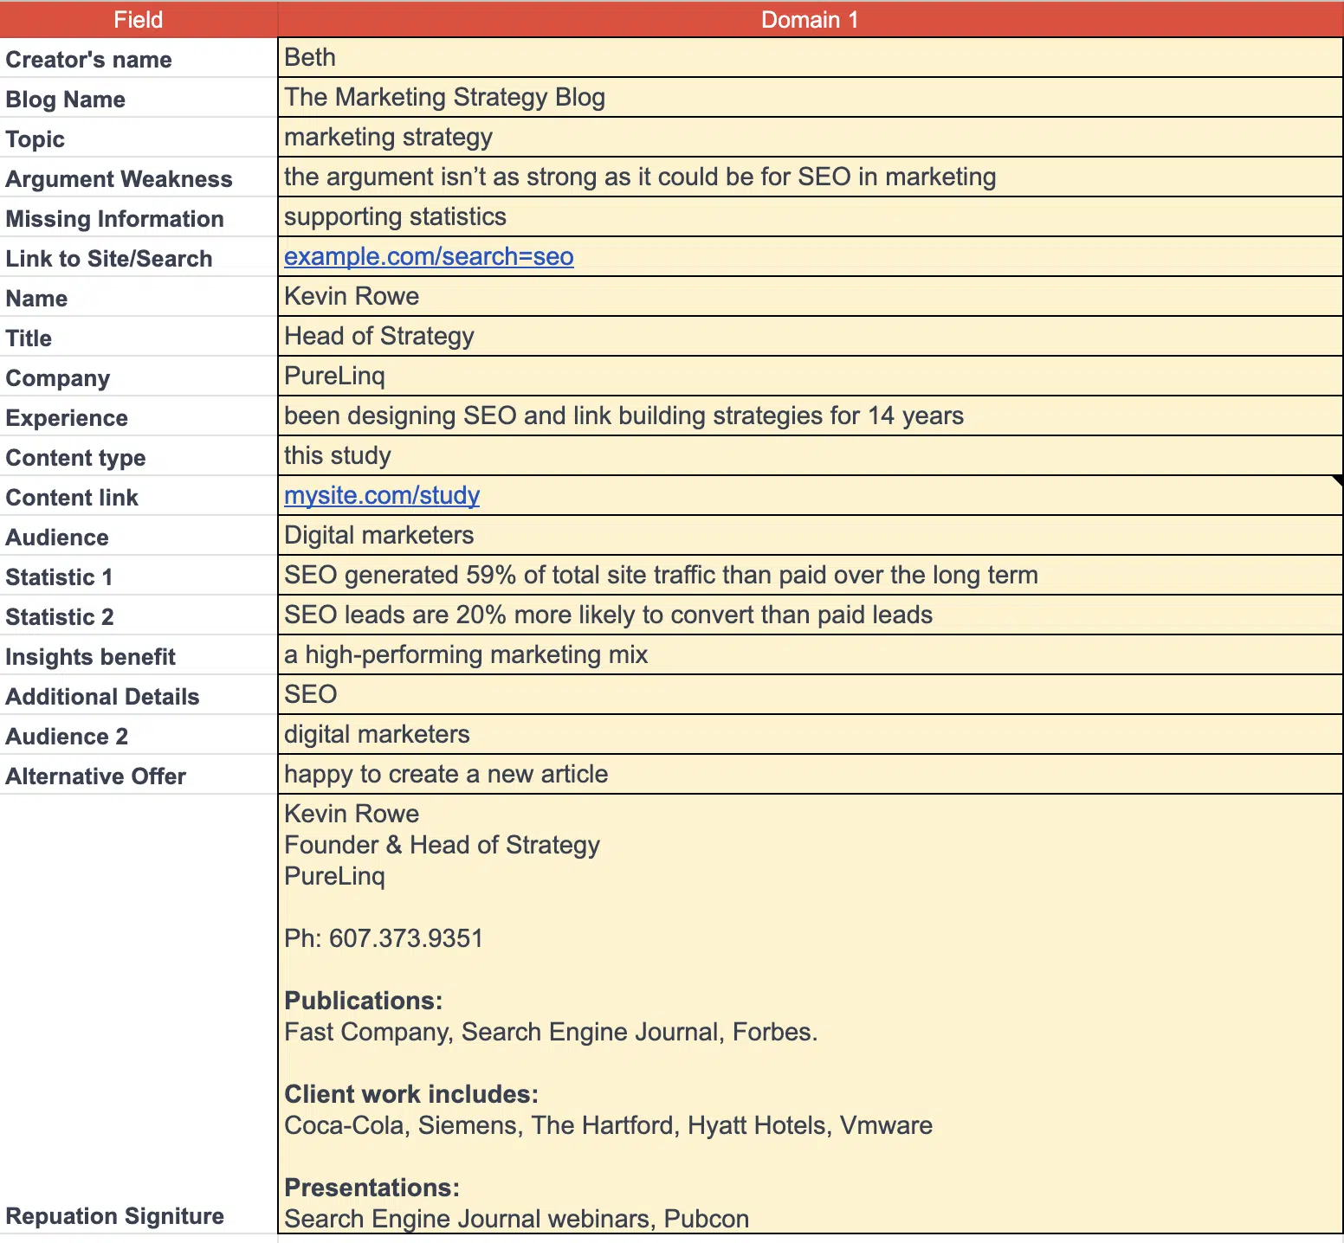This screenshot has width=1344, height=1243.
Task: Select the Domain 1 header cell
Action: pyautogui.click(x=810, y=20)
